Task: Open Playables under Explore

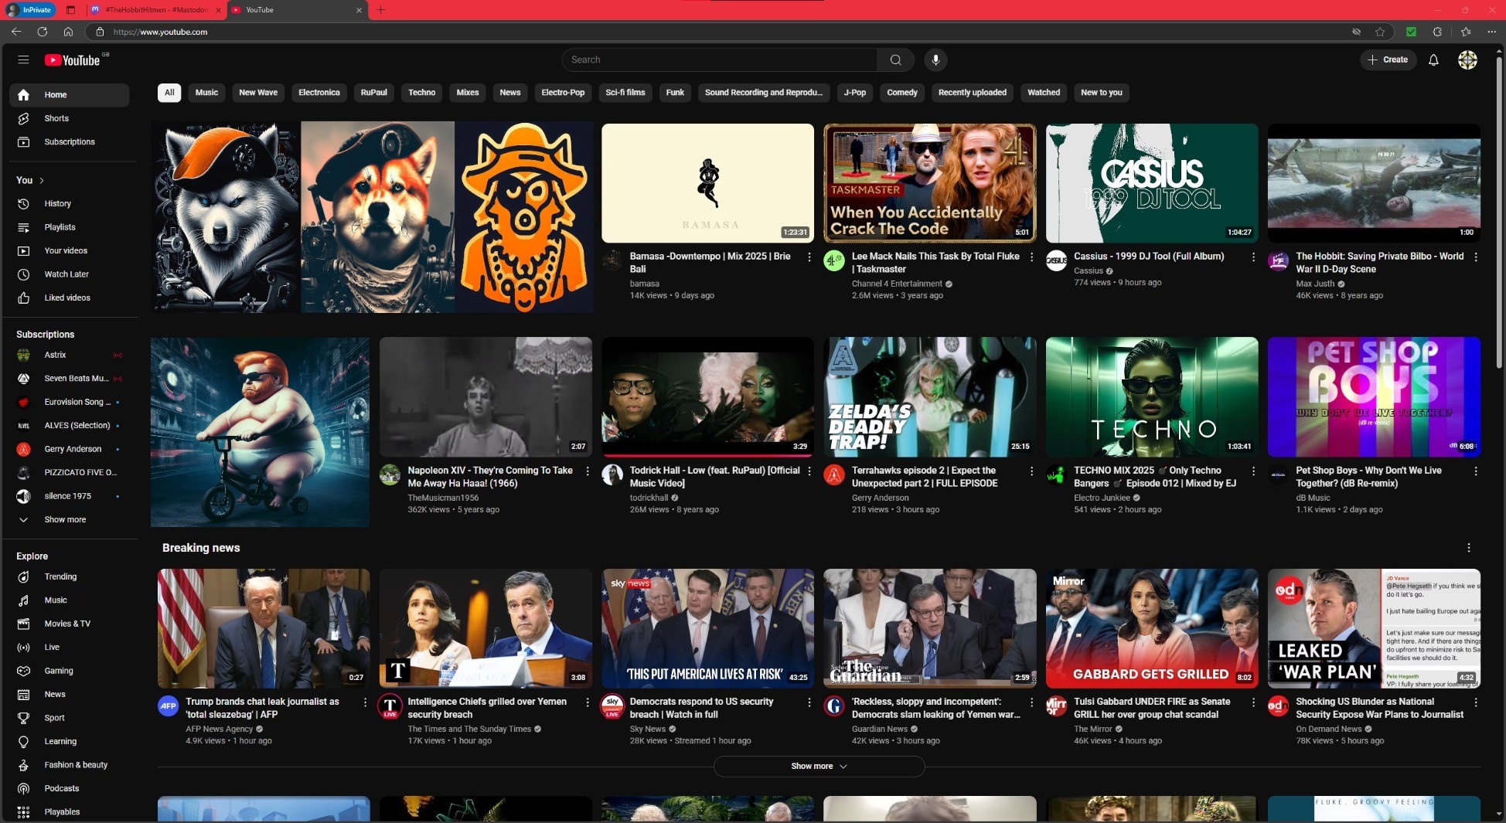Action: [x=69, y=812]
